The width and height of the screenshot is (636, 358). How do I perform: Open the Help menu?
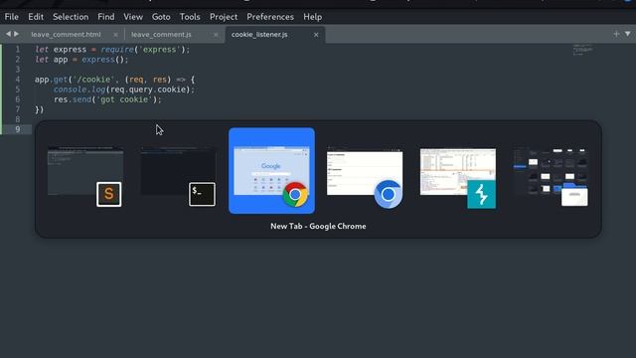pos(312,17)
